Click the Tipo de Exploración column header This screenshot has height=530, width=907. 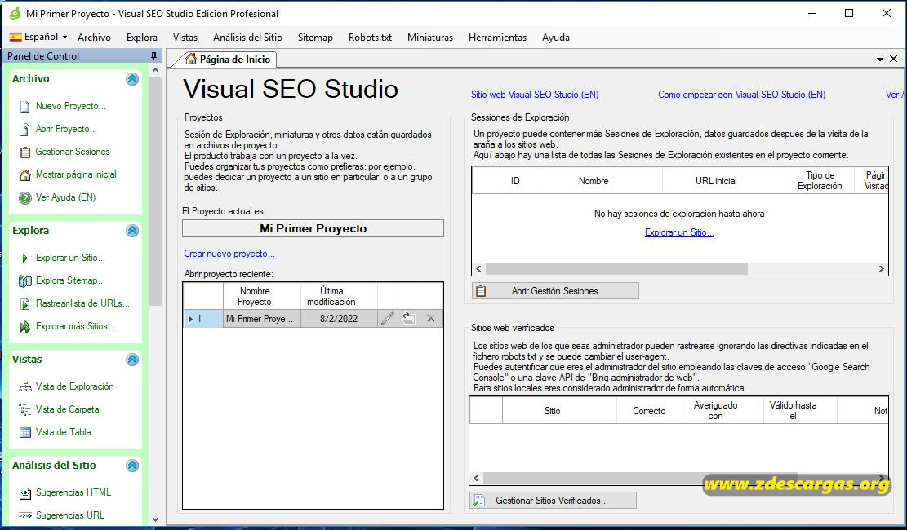tap(820, 181)
